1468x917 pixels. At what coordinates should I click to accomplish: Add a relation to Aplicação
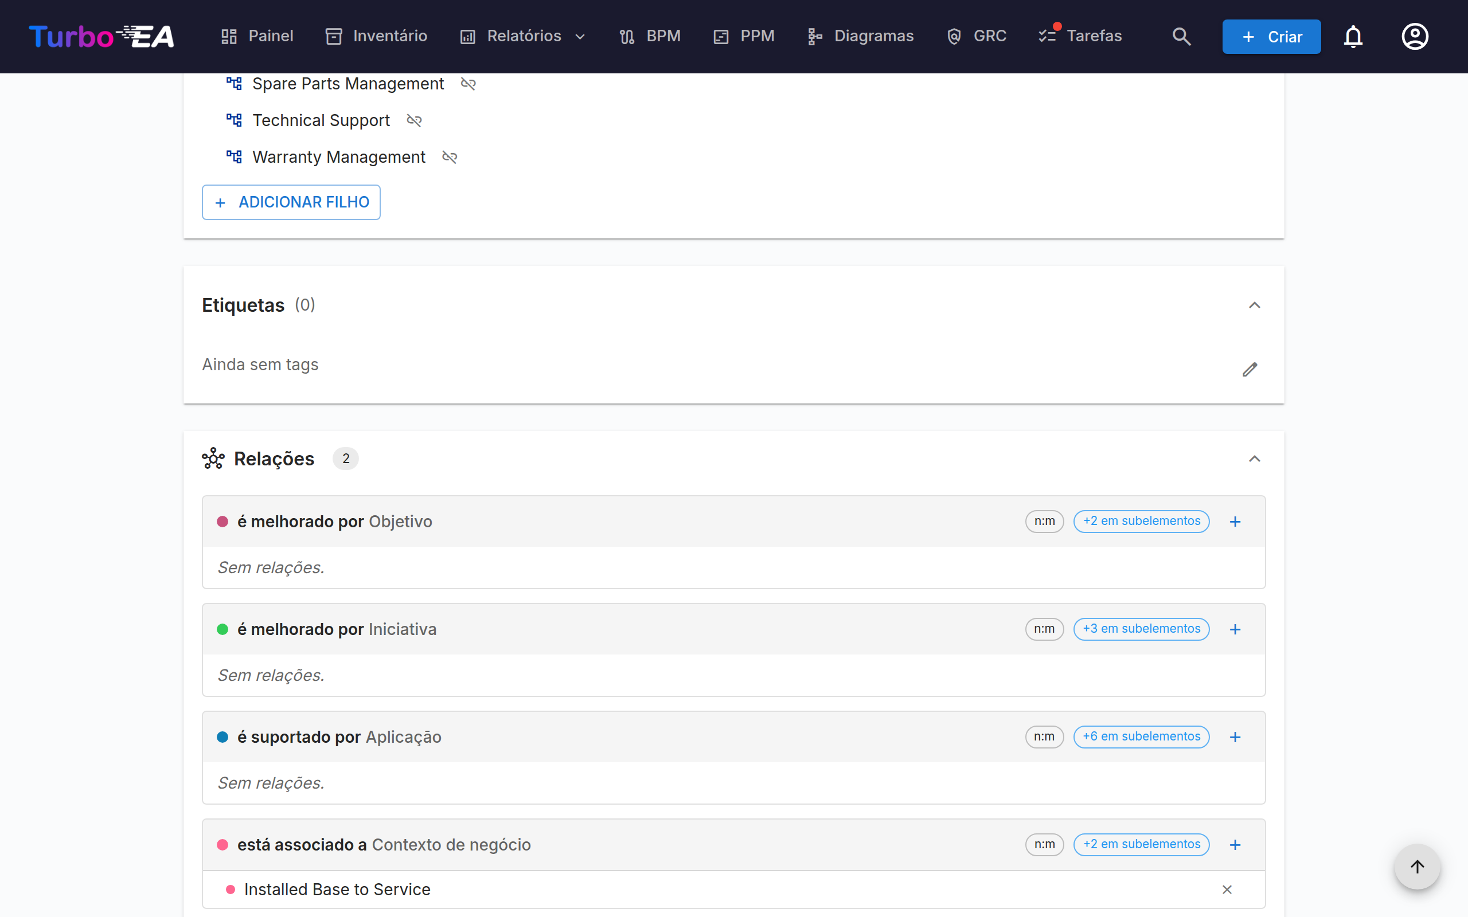point(1235,737)
